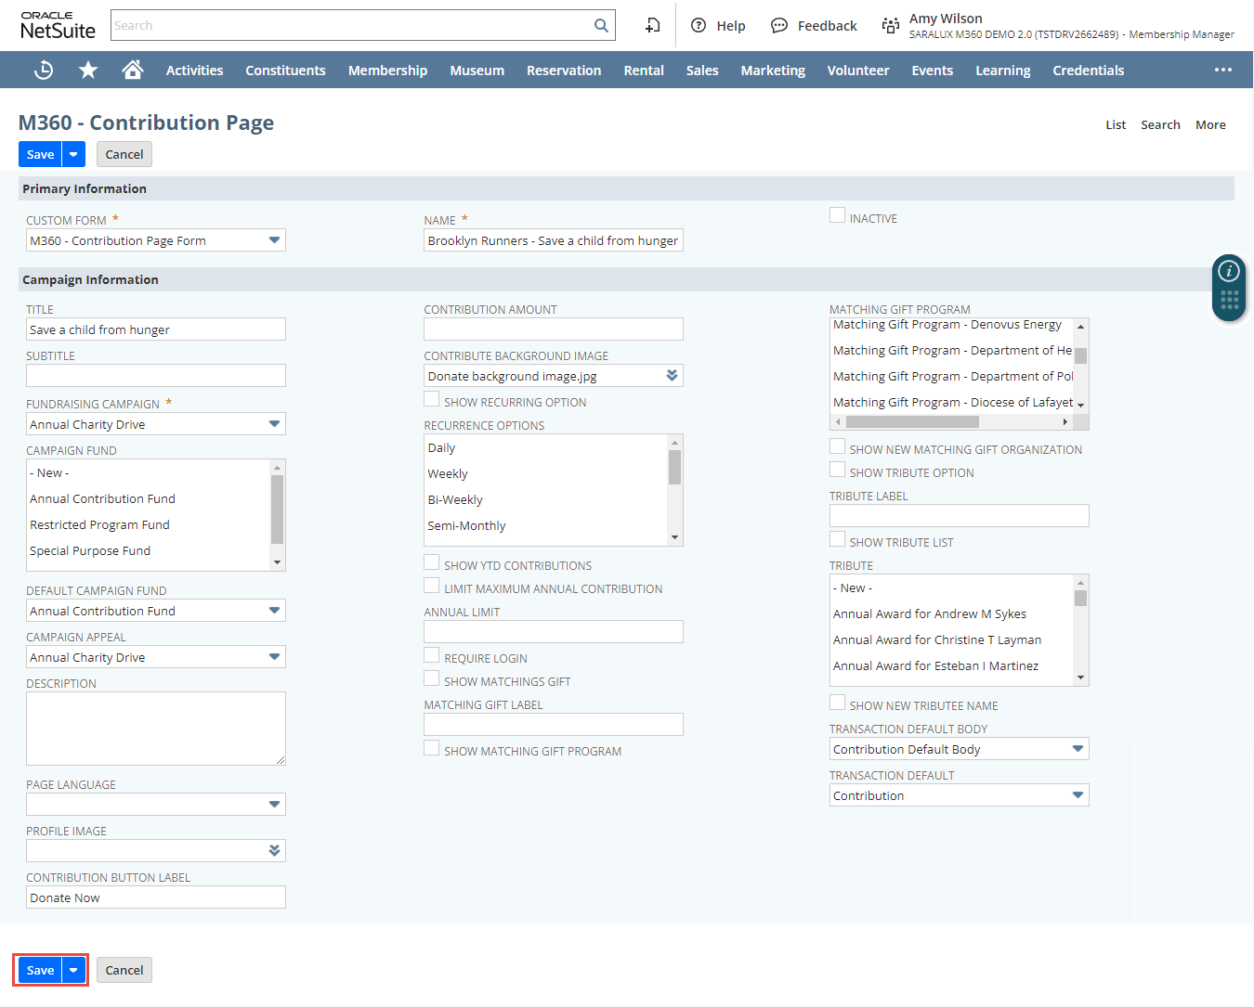Click the search magnifier icon
The image size is (1254, 1007).
pyautogui.click(x=601, y=26)
